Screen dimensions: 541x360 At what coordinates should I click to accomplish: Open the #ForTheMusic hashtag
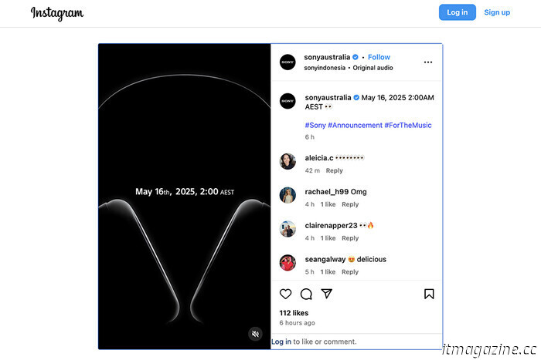pos(408,126)
